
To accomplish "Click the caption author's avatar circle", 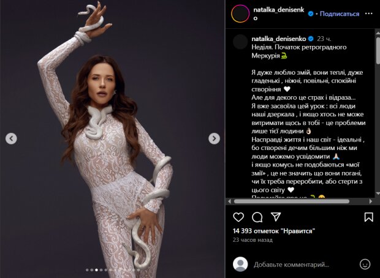I will pos(241,42).
